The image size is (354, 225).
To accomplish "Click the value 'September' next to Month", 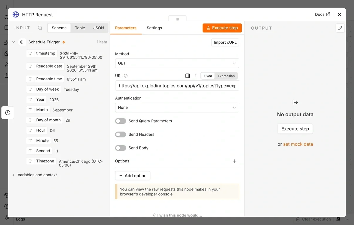I will point(63,110).
